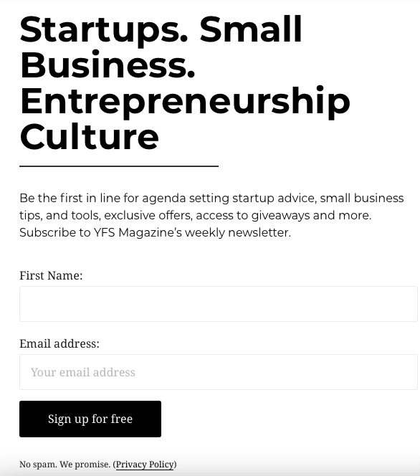Submit with Sign up for free button
The image size is (420, 476).
click(x=90, y=419)
